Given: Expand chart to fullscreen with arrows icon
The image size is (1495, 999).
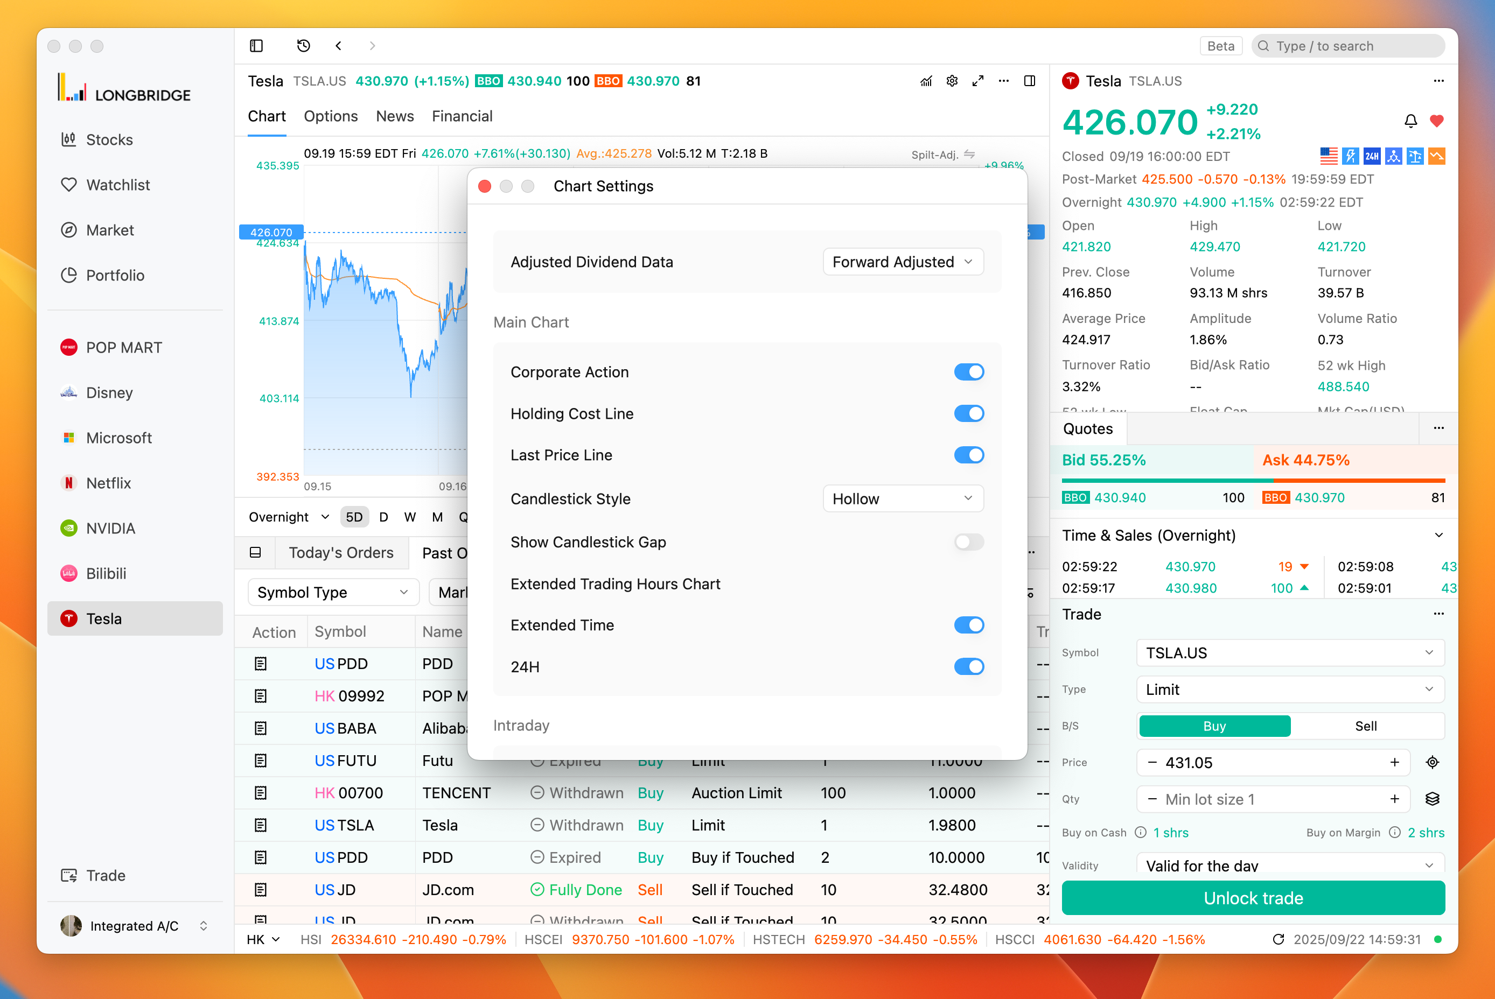Looking at the screenshot, I should coord(978,81).
